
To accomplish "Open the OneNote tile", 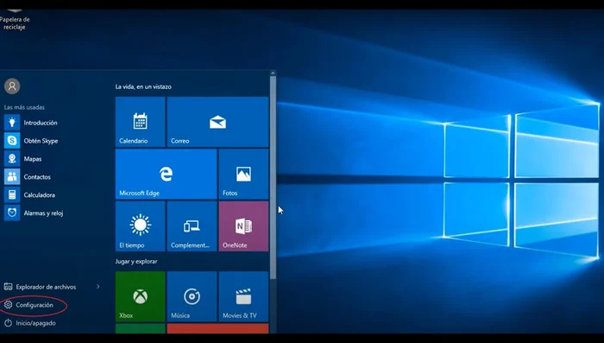I will pos(243,226).
